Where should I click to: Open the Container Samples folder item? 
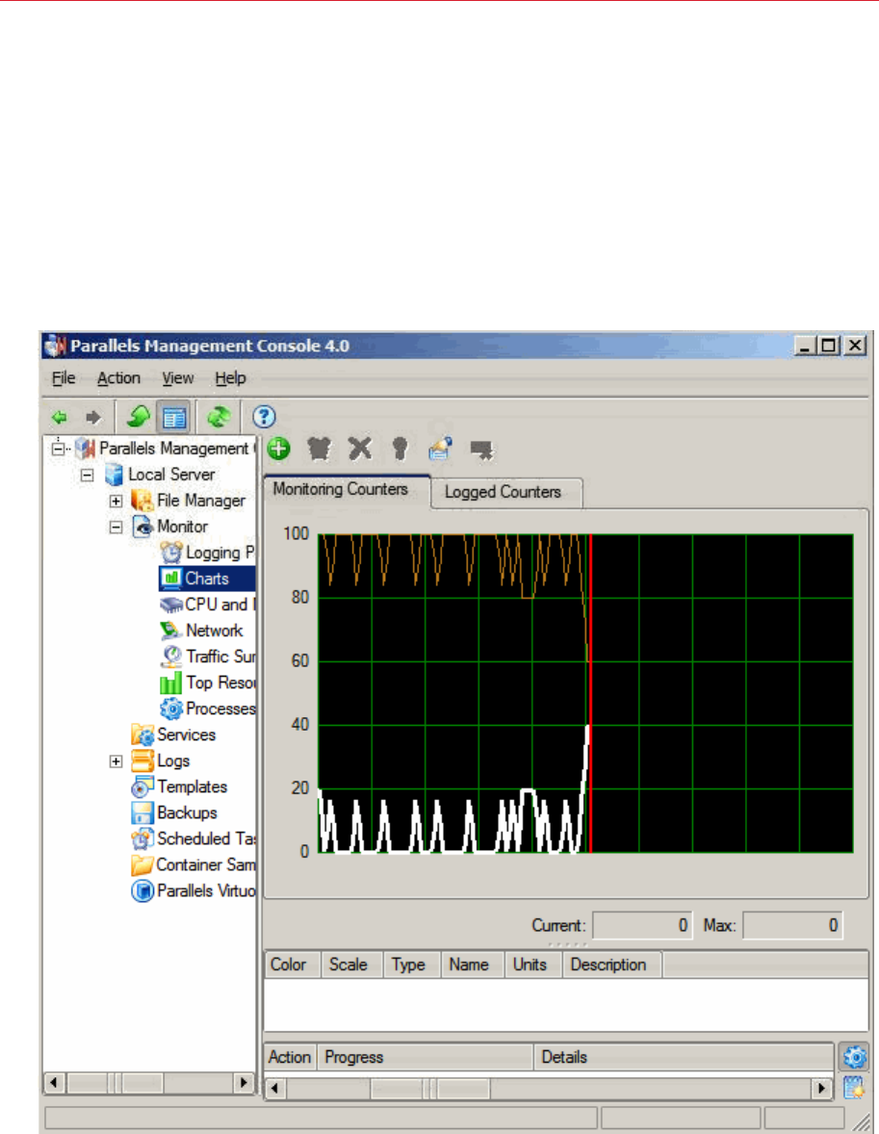tap(205, 865)
